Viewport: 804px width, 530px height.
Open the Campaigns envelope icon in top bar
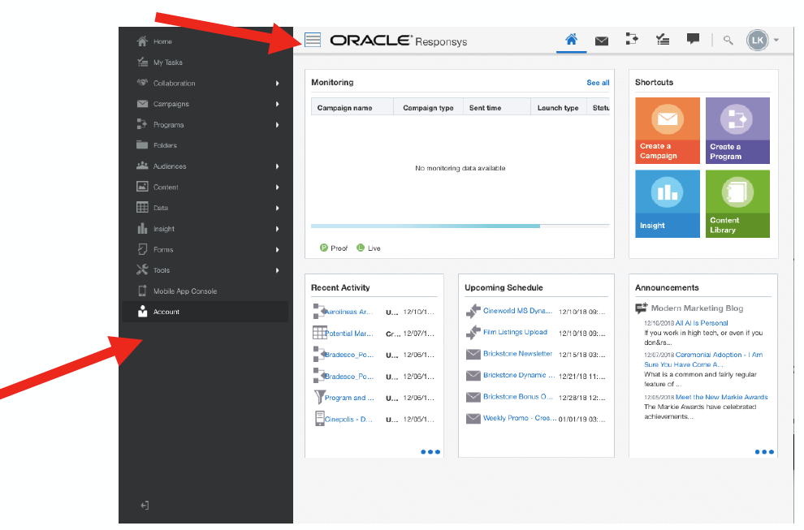[601, 41]
